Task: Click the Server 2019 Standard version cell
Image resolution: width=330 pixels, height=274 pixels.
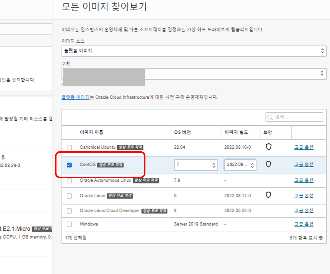Action: click(x=196, y=224)
